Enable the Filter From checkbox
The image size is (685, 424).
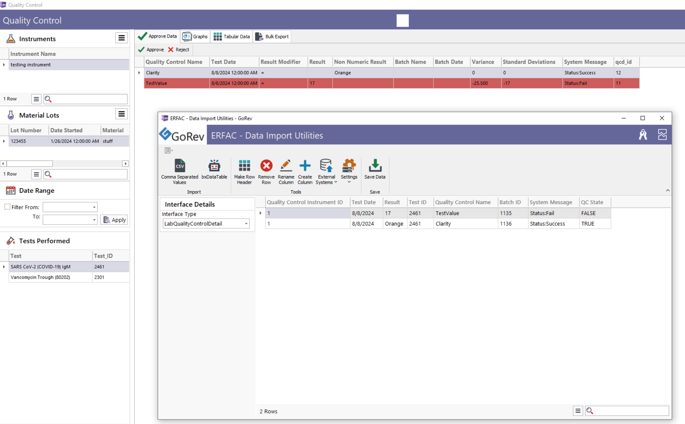coord(8,207)
